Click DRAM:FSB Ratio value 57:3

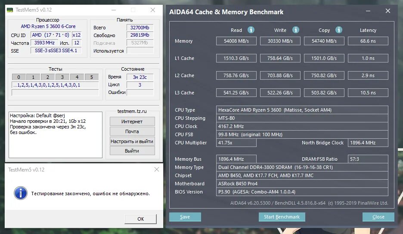[368, 159]
